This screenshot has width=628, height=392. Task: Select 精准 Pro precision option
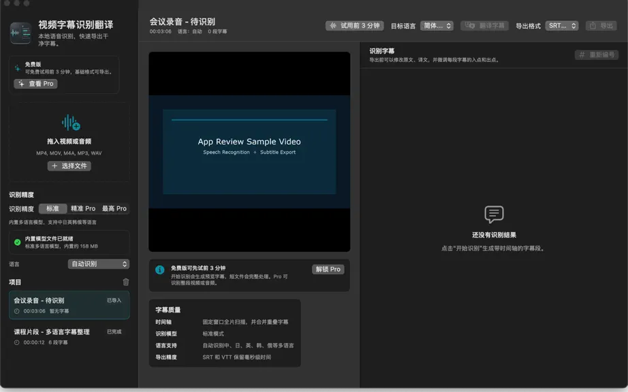pos(83,208)
